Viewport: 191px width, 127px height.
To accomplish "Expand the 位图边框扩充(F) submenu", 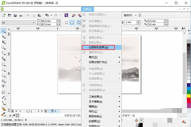I will click(x=119, y=62).
